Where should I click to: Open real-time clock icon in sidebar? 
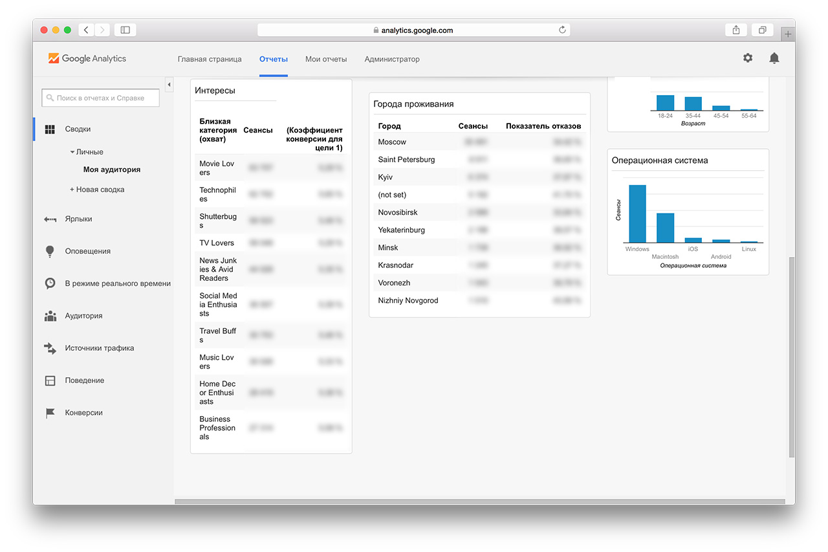[50, 283]
